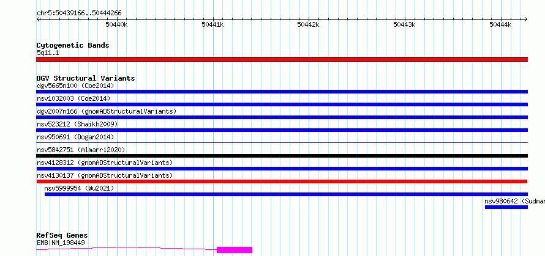Click the black bar under nsv5842751
Image resolution: width=545 pixels, height=256 pixels.
282,156
